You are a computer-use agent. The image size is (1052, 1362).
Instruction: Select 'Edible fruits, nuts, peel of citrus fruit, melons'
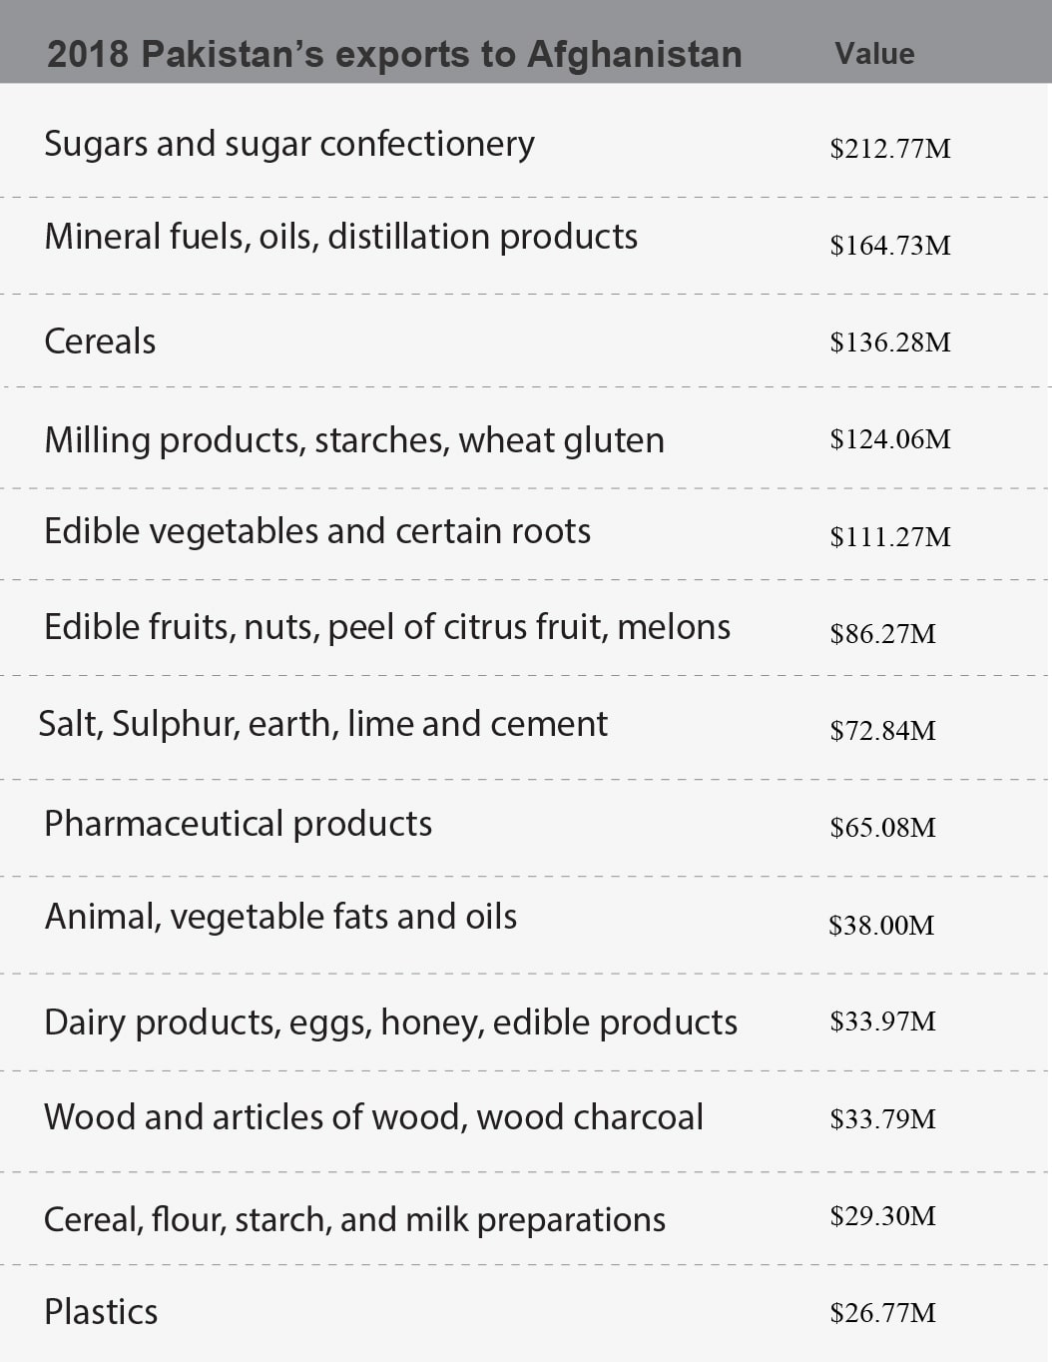(x=387, y=627)
